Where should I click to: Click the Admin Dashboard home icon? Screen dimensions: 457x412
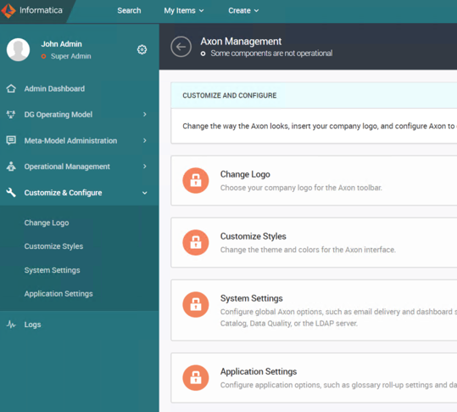pyautogui.click(x=11, y=88)
